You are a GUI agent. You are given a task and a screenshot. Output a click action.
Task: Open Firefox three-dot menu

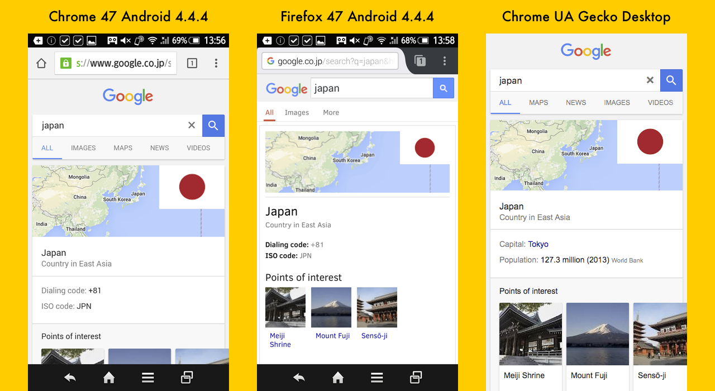pyautogui.click(x=445, y=61)
